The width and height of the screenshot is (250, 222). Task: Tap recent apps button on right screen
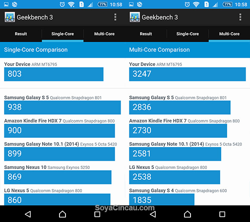point(222,214)
